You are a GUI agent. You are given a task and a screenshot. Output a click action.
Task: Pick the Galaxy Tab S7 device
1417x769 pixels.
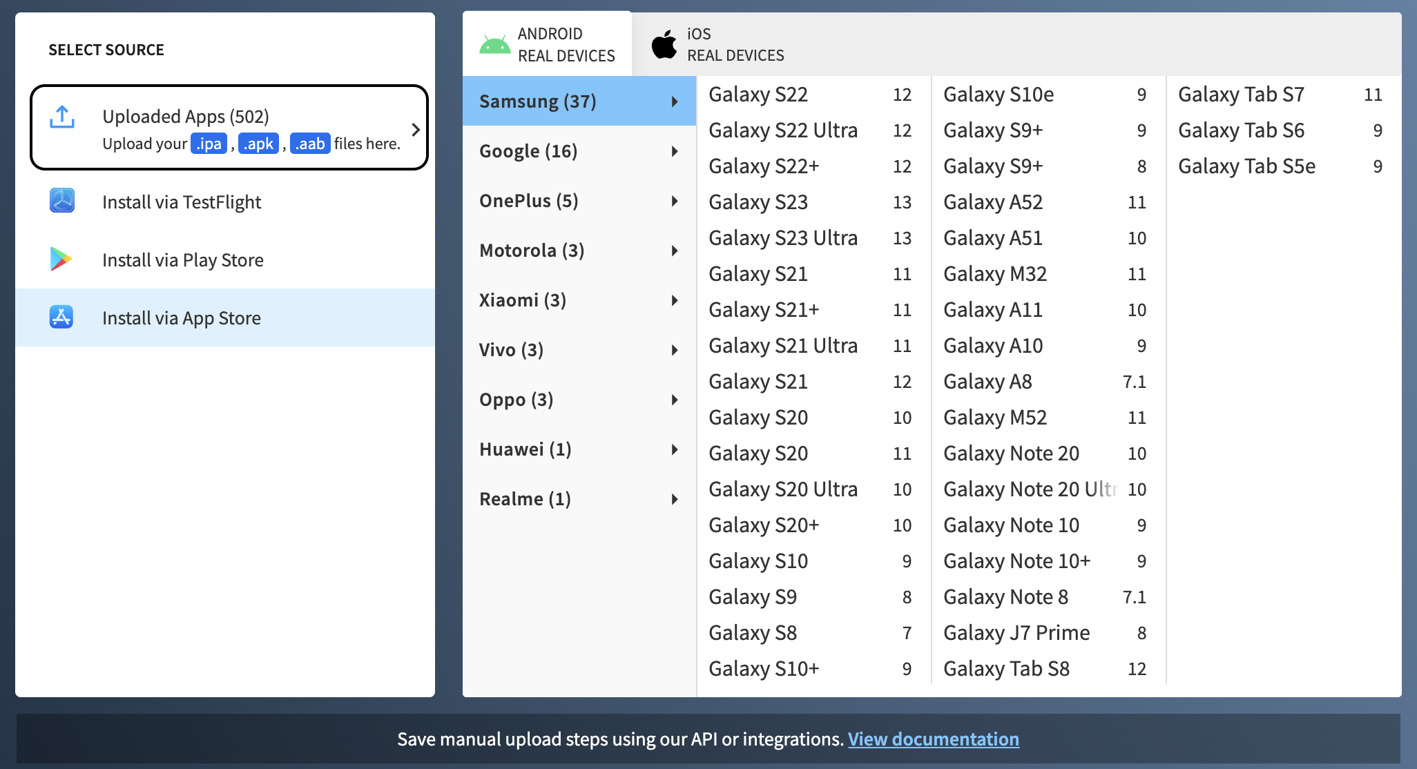[x=1241, y=95]
